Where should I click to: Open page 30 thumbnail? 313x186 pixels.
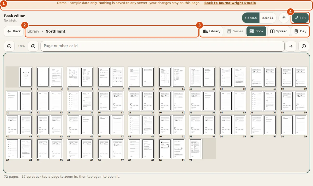(165, 101)
